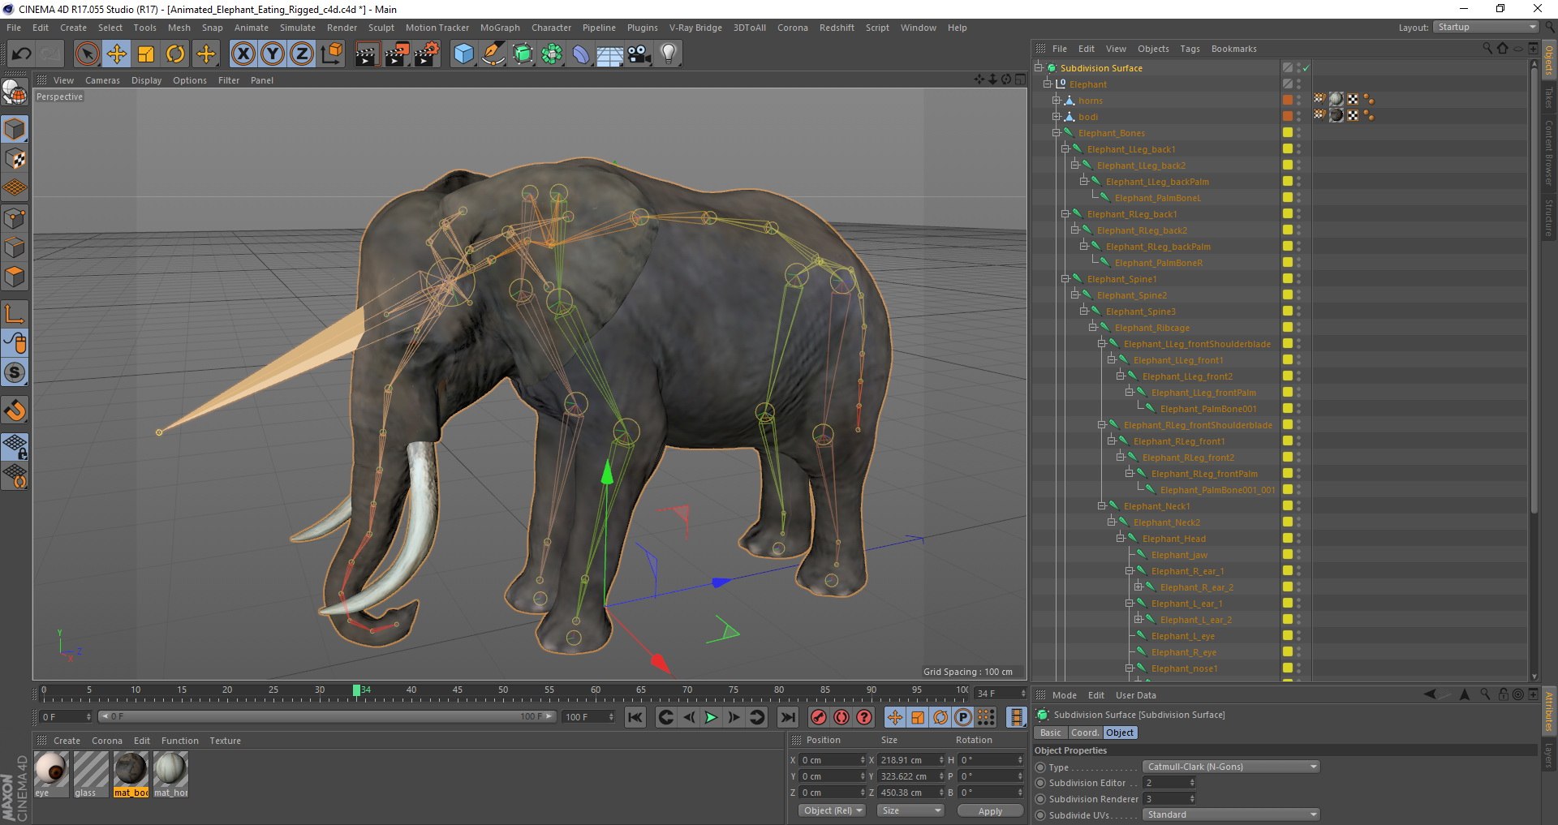Screen dimensions: 1558x825
Task: Select the mat_bod material swatch
Action: (131, 773)
